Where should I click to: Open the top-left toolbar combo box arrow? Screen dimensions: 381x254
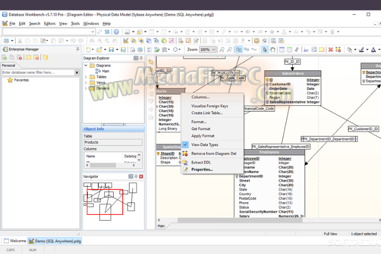click(93, 32)
